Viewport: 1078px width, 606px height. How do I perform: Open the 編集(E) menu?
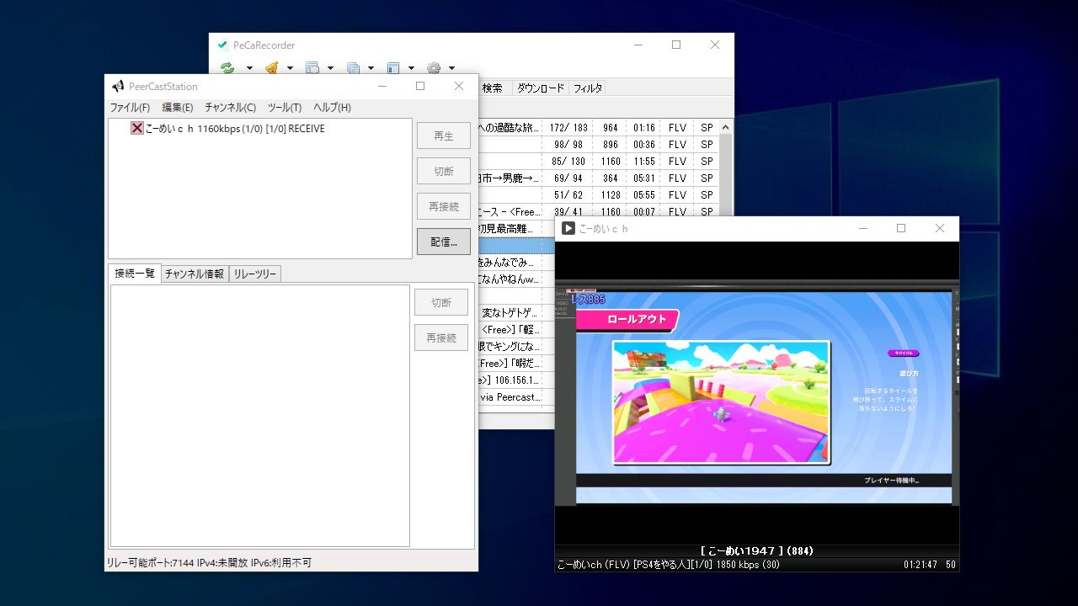178,108
